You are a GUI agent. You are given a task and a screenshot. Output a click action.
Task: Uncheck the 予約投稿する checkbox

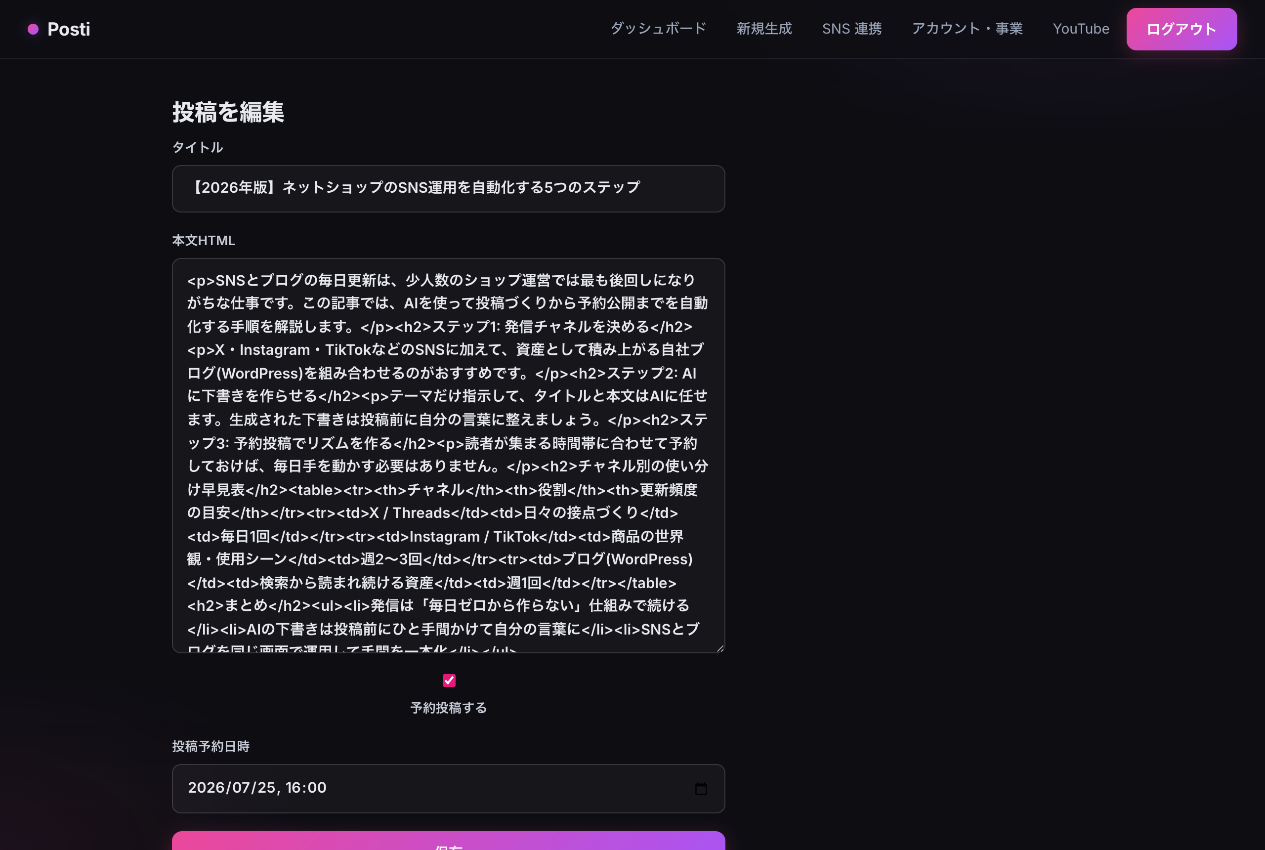click(449, 680)
